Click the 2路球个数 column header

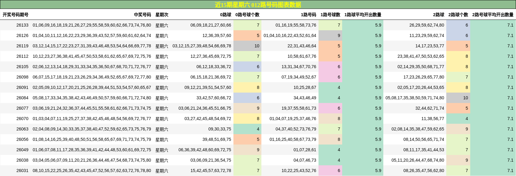point(458,15)
